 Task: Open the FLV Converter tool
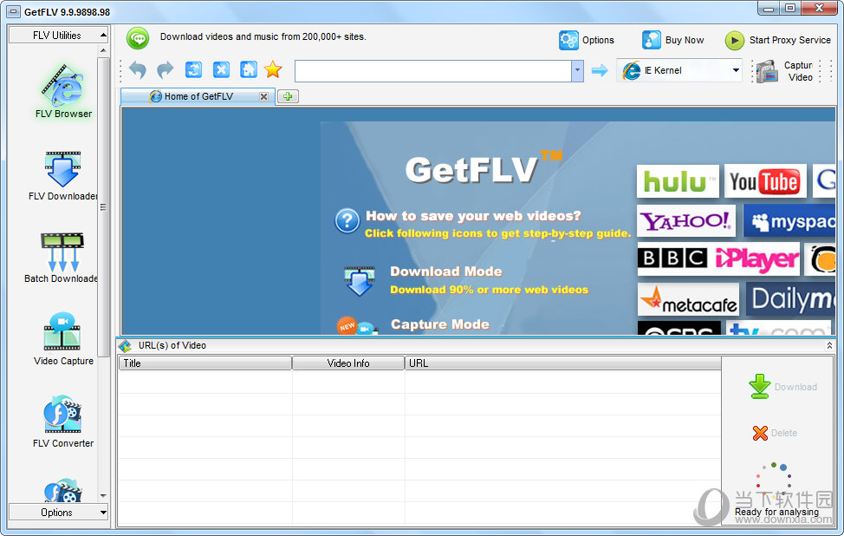(x=63, y=422)
